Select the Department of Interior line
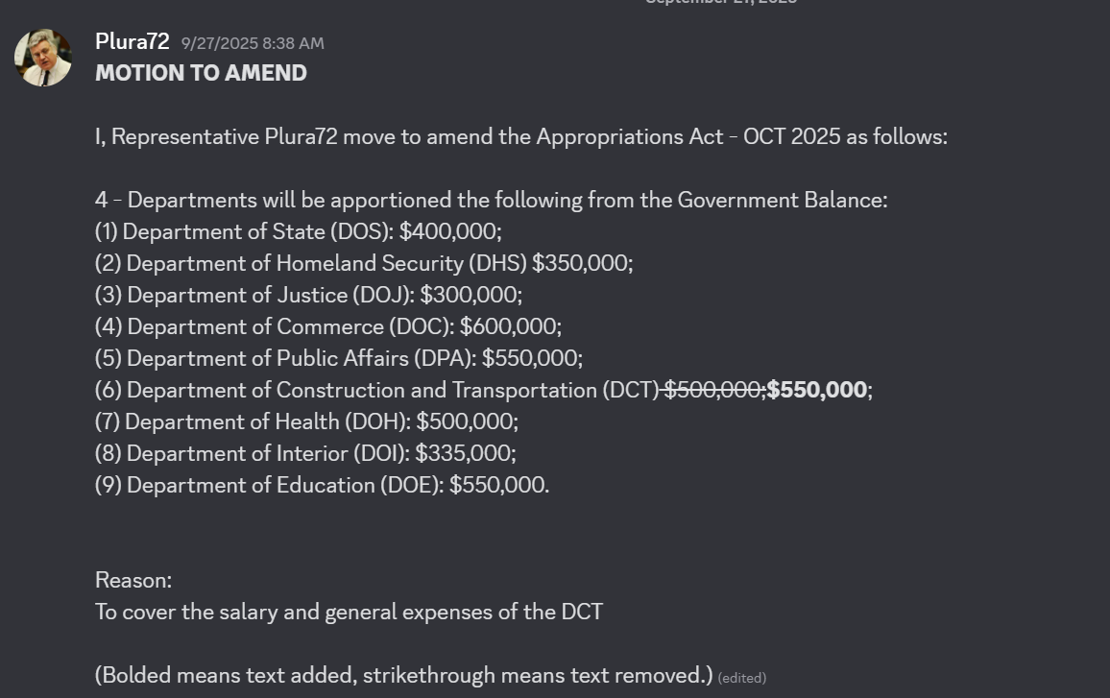Viewport: 1110px width, 698px height. 305,453
